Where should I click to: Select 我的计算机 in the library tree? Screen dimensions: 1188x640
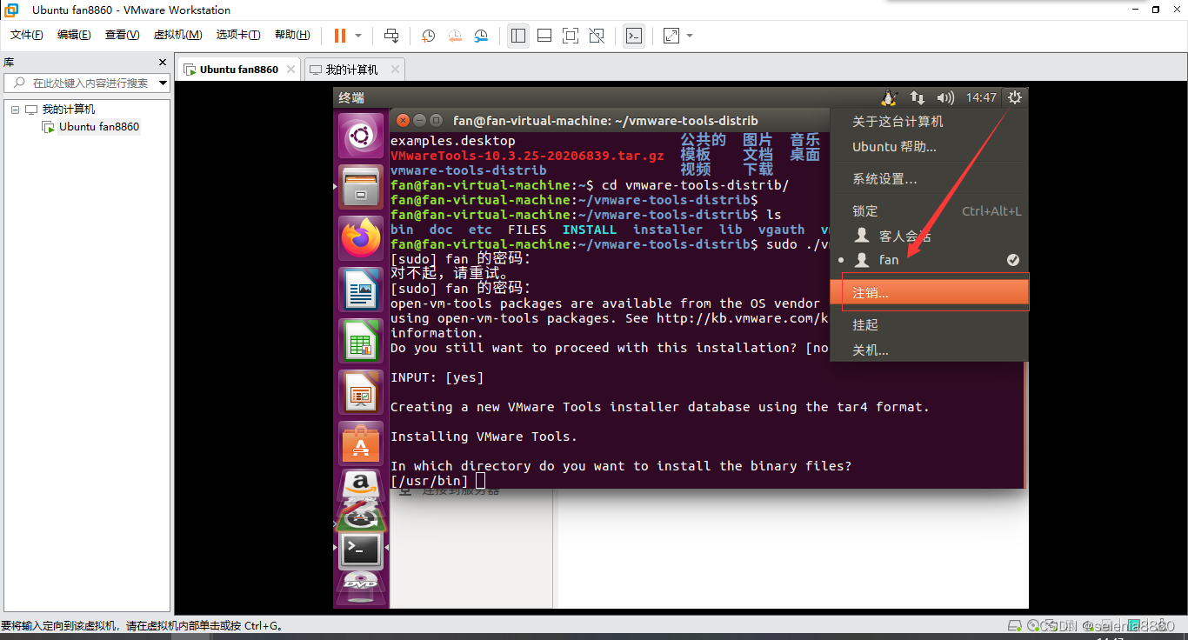coord(69,110)
